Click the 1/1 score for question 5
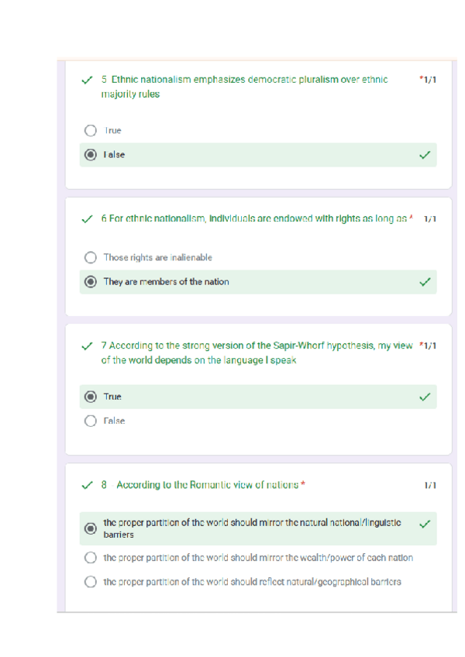The height and width of the screenshot is (657, 465). 428,80
